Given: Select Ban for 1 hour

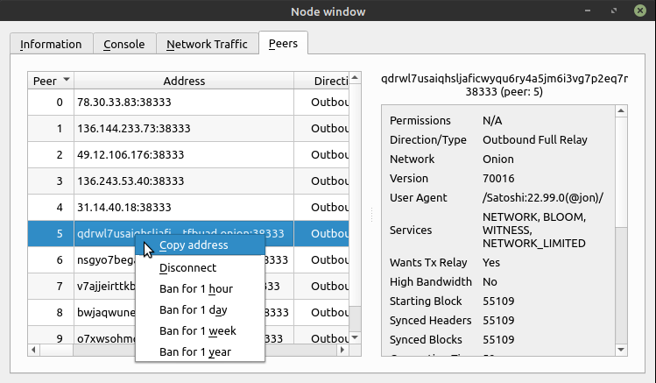Looking at the screenshot, I should 200,289.
